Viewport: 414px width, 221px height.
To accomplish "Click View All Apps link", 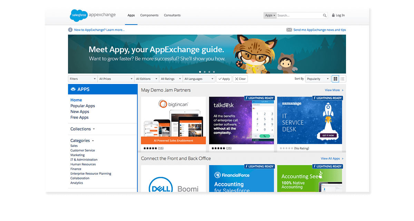I will click(x=332, y=158).
